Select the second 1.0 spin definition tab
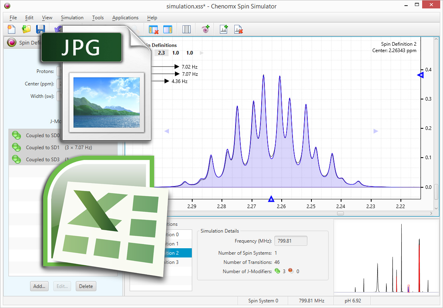 (x=189, y=53)
